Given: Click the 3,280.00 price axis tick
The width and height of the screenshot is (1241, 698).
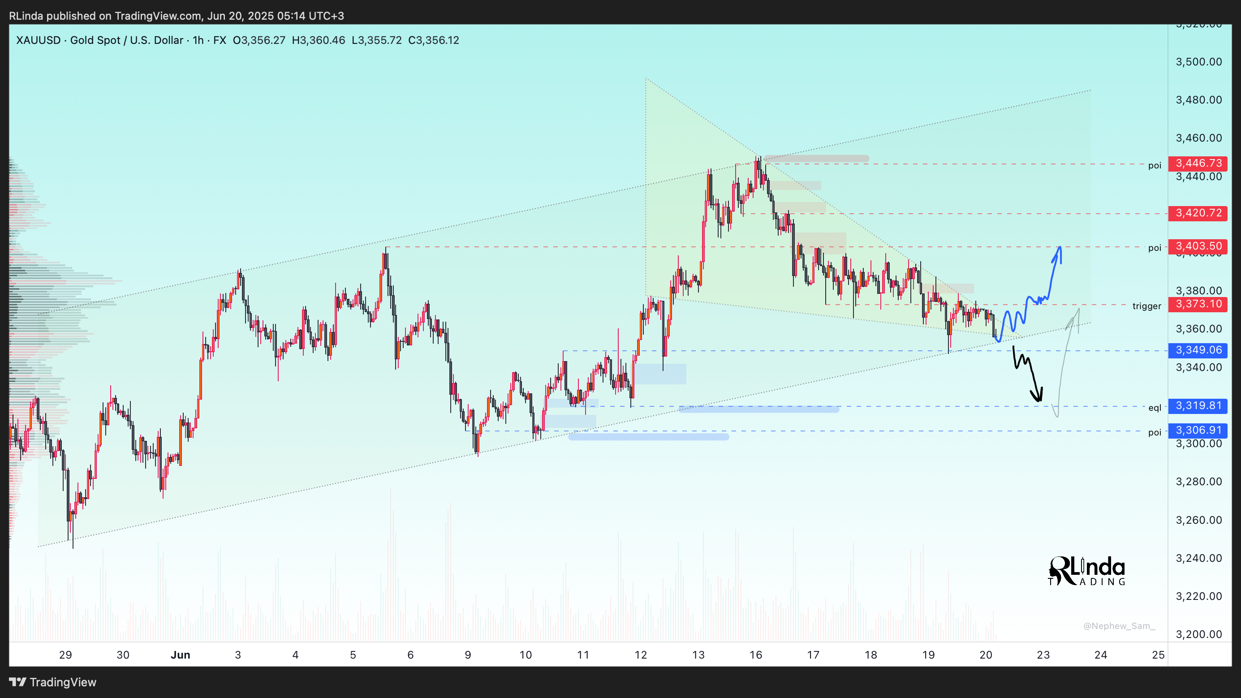Looking at the screenshot, I should point(1198,481).
